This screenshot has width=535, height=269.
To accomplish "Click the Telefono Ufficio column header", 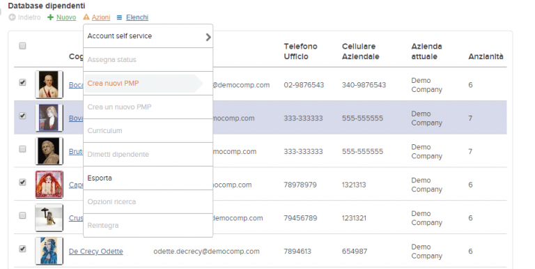I will pyautogui.click(x=301, y=52).
